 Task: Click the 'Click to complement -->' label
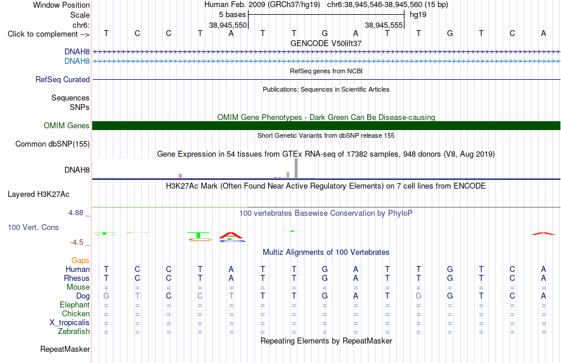coord(48,34)
